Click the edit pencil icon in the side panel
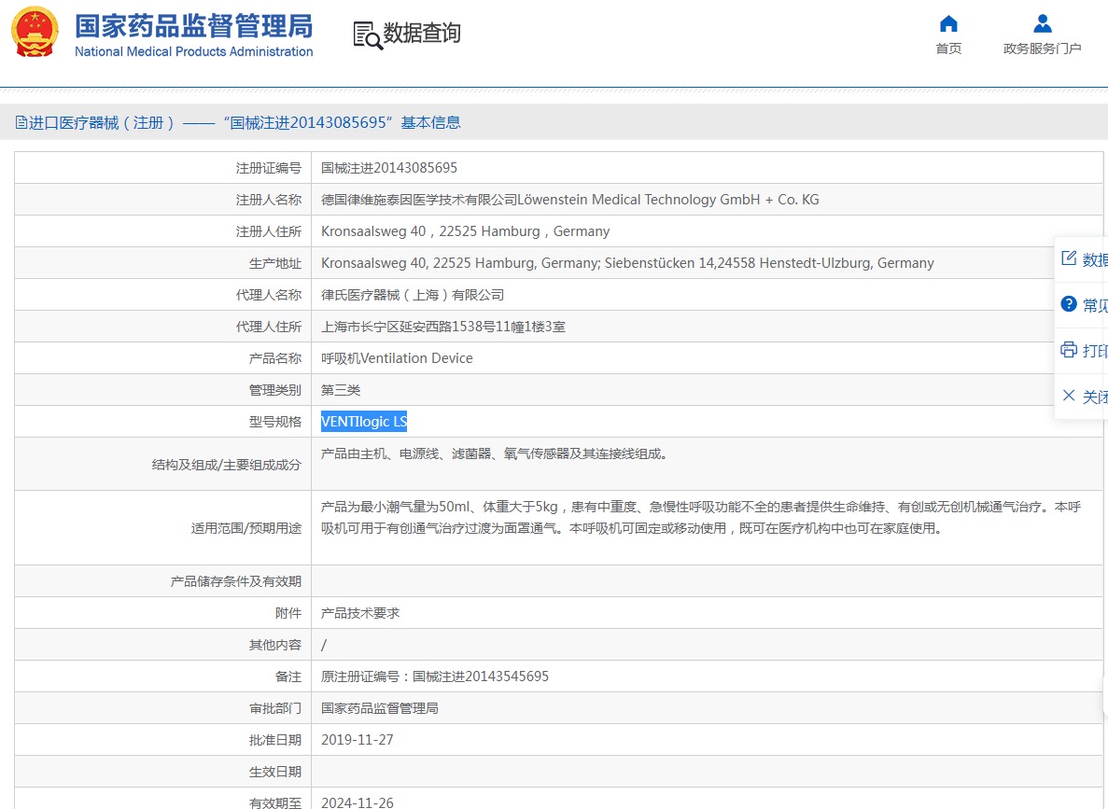 [1069, 258]
